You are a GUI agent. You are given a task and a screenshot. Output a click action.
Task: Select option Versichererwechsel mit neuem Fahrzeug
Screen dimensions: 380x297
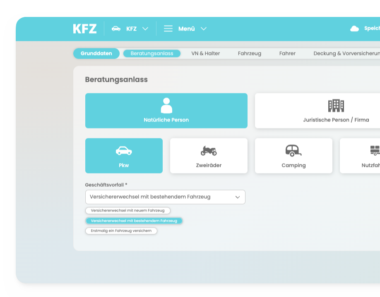point(127,211)
